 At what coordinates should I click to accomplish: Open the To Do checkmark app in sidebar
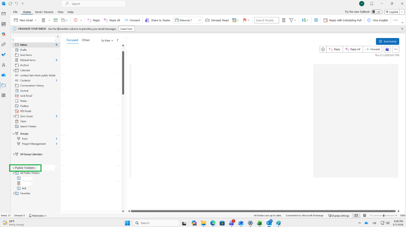[x=4, y=55]
